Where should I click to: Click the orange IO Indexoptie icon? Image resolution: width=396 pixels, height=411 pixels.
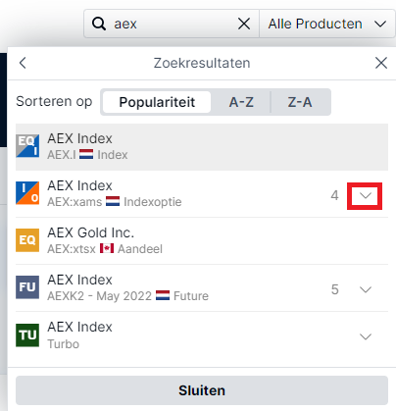point(27,193)
